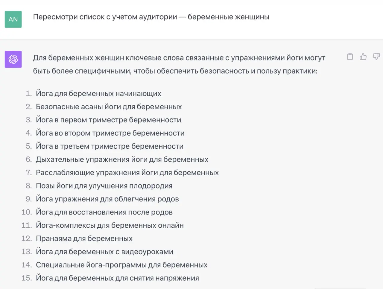Click Позы йоги для улучшения плодородия
Viewport: 383px width, 289px height.
[104, 185]
